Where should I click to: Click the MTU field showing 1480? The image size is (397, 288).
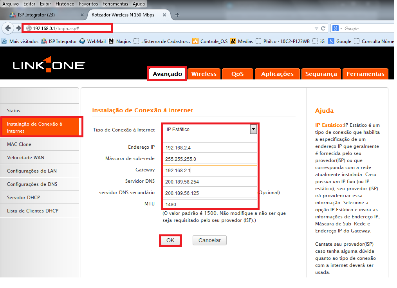(210, 204)
